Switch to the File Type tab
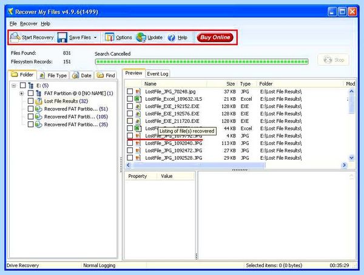The image size is (364, 275). 53,75
